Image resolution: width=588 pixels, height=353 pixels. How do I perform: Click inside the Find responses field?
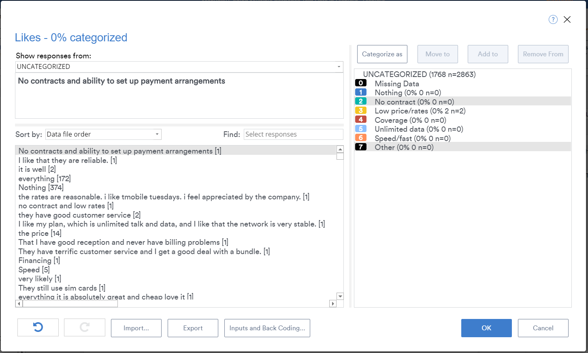(x=293, y=134)
